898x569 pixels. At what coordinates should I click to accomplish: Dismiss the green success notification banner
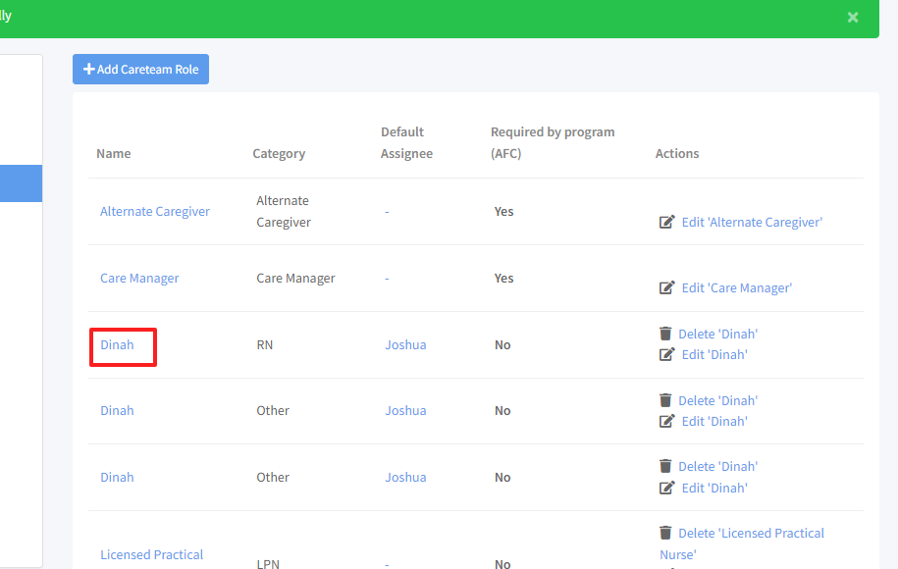pyautogui.click(x=853, y=18)
